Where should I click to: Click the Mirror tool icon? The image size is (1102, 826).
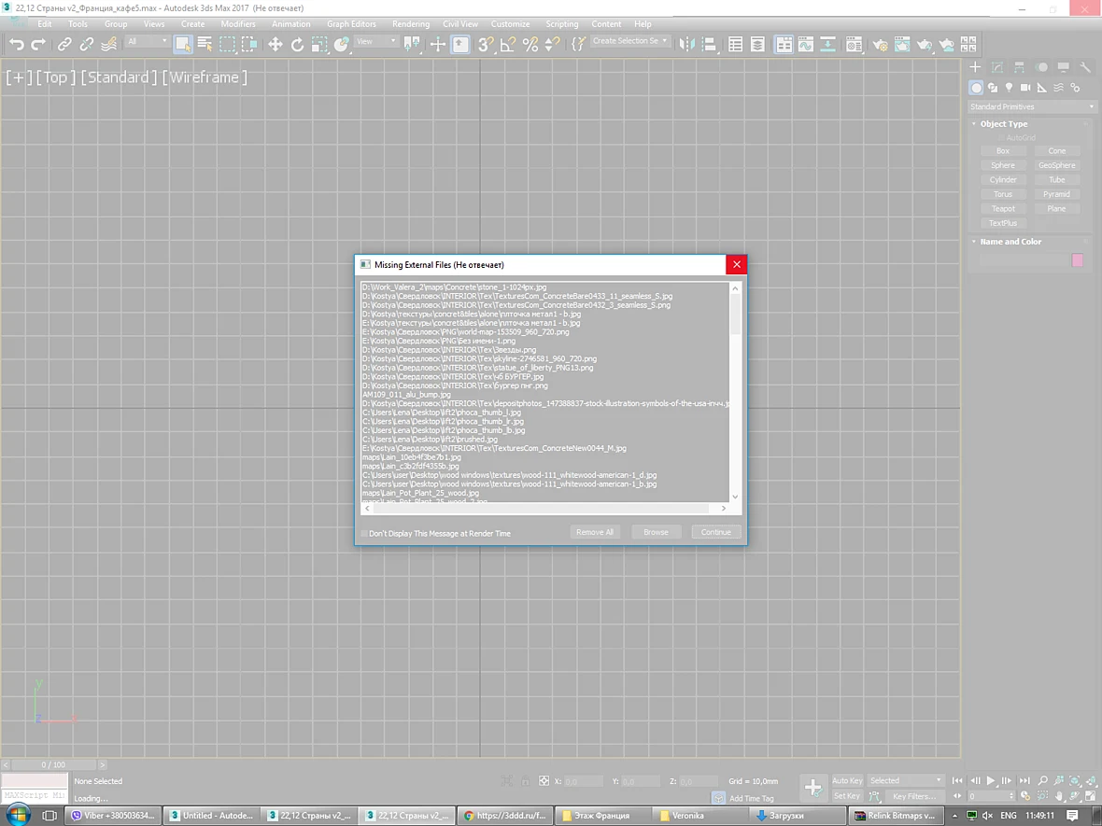coord(686,44)
